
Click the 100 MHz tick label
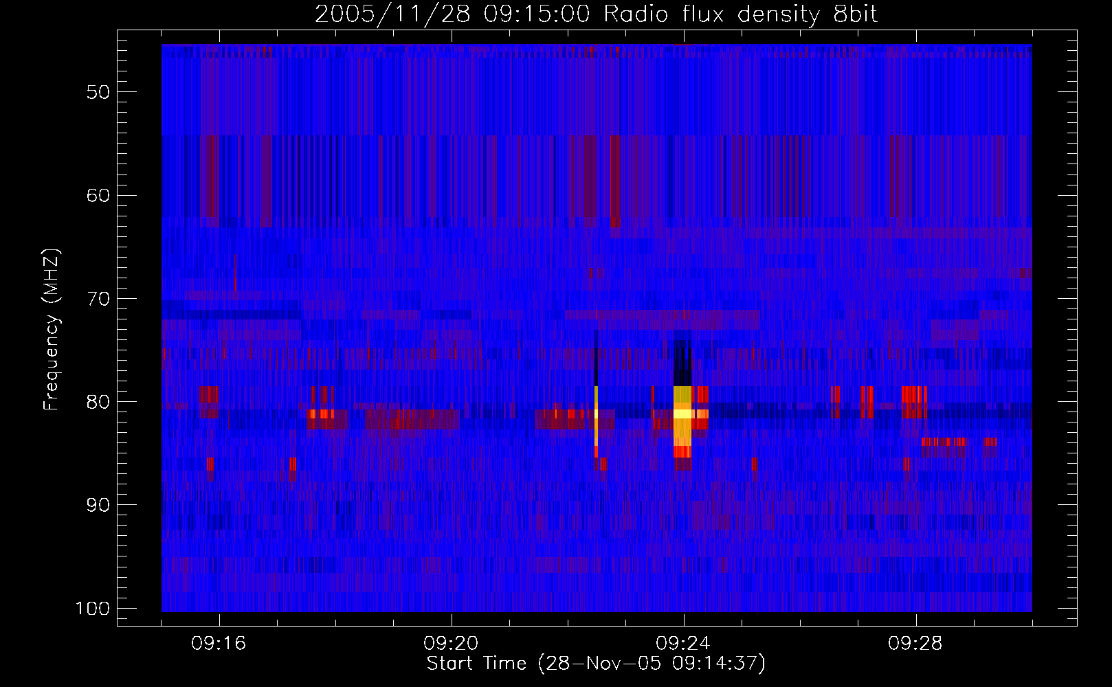pyautogui.click(x=93, y=609)
